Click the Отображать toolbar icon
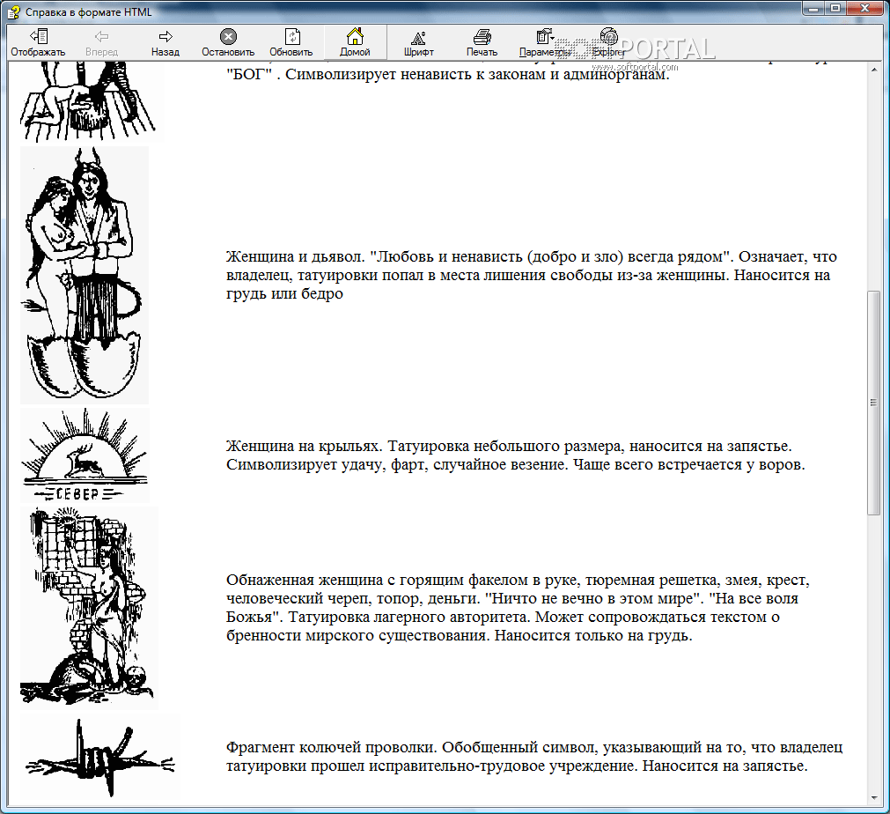 click(38, 42)
